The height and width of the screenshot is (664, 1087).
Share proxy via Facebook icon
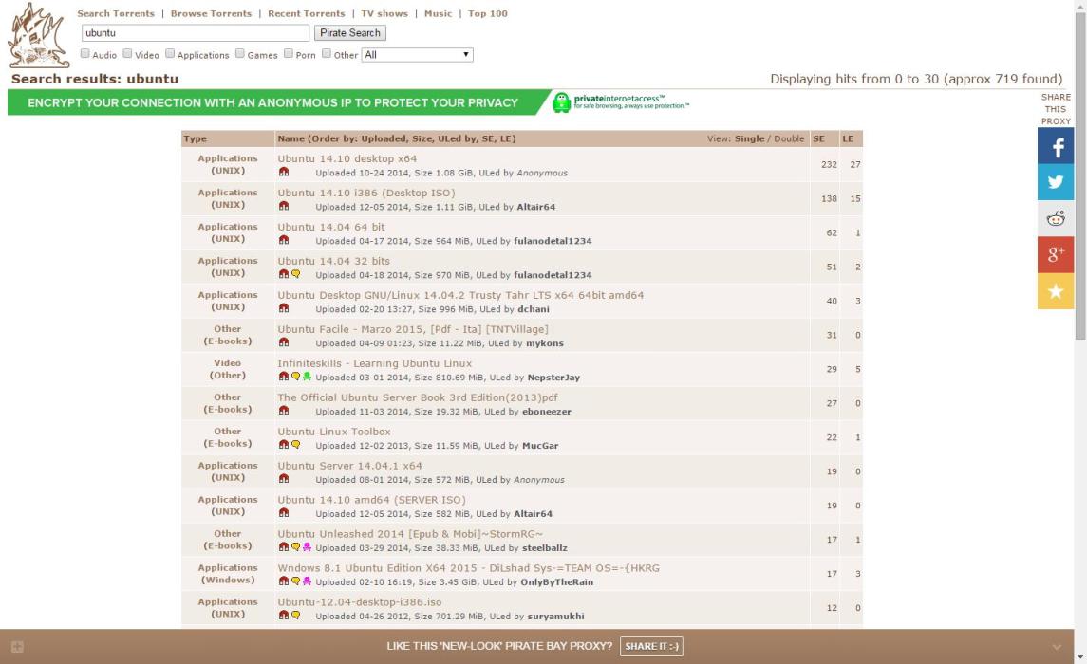1055,146
